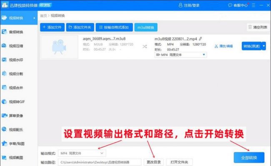Open the 视频分割 sidebar section

coord(19,74)
